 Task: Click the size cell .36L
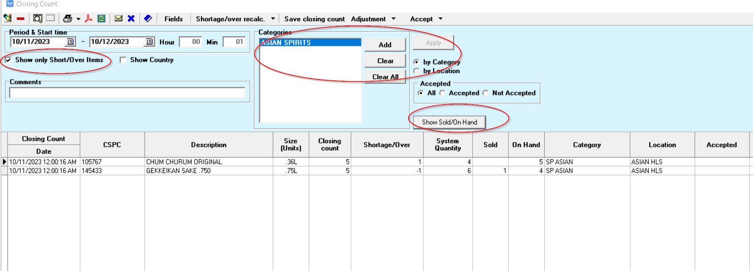pos(291,162)
